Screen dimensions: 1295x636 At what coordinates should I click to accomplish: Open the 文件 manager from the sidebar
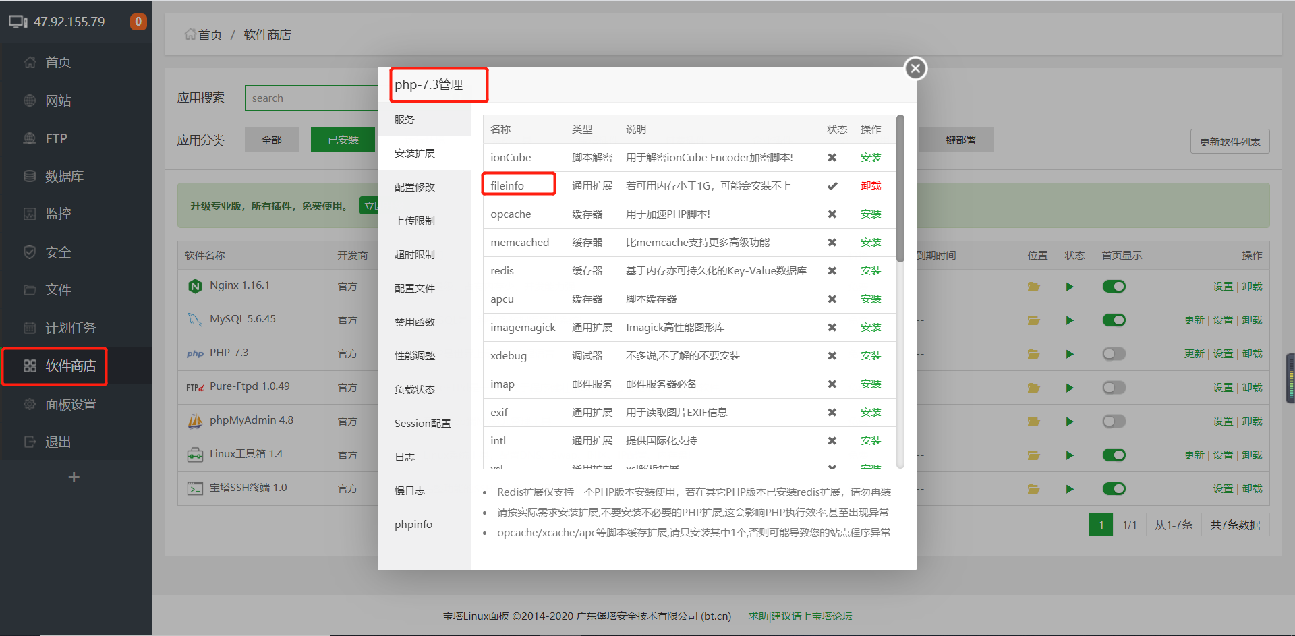click(57, 289)
